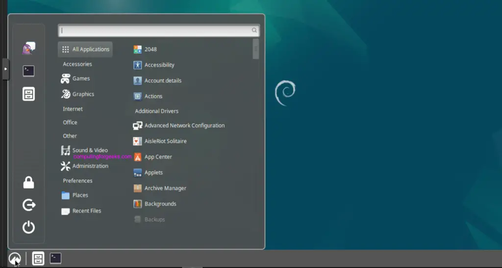The width and height of the screenshot is (502, 268).
Task: Select the Graphics category
Action: point(77,94)
